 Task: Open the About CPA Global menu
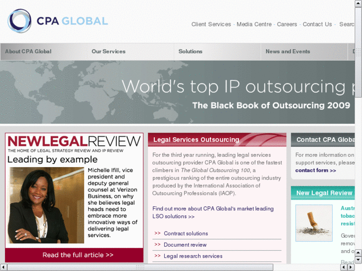pyautogui.click(x=28, y=51)
